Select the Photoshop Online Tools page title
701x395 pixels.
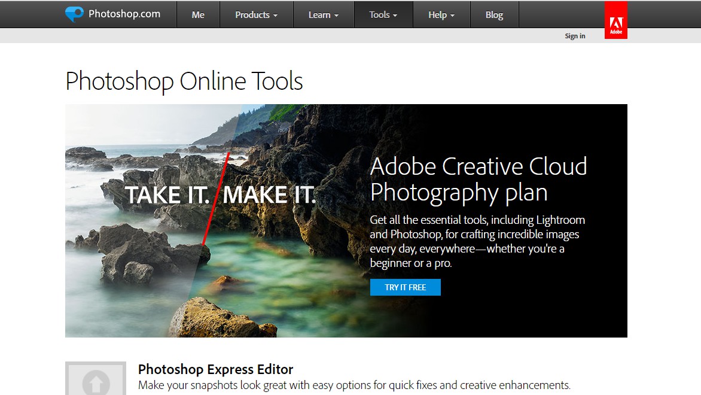click(x=183, y=81)
